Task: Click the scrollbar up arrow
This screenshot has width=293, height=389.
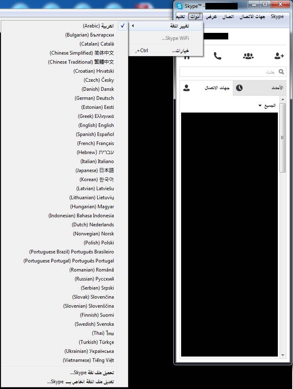Action: tap(283, 99)
